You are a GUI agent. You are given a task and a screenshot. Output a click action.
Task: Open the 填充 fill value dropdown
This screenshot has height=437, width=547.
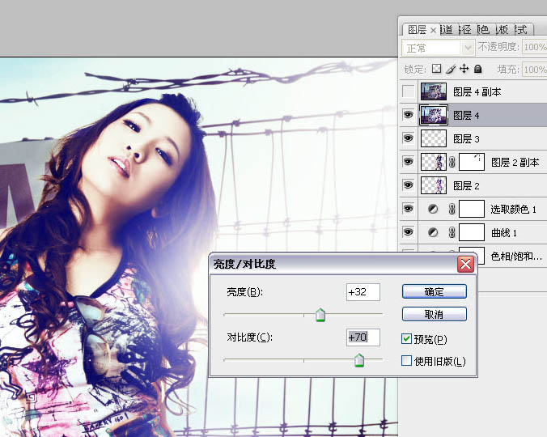pyautogui.click(x=534, y=70)
